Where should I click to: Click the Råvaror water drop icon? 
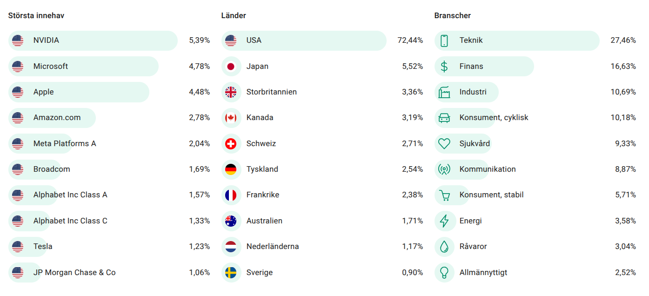tap(444, 247)
